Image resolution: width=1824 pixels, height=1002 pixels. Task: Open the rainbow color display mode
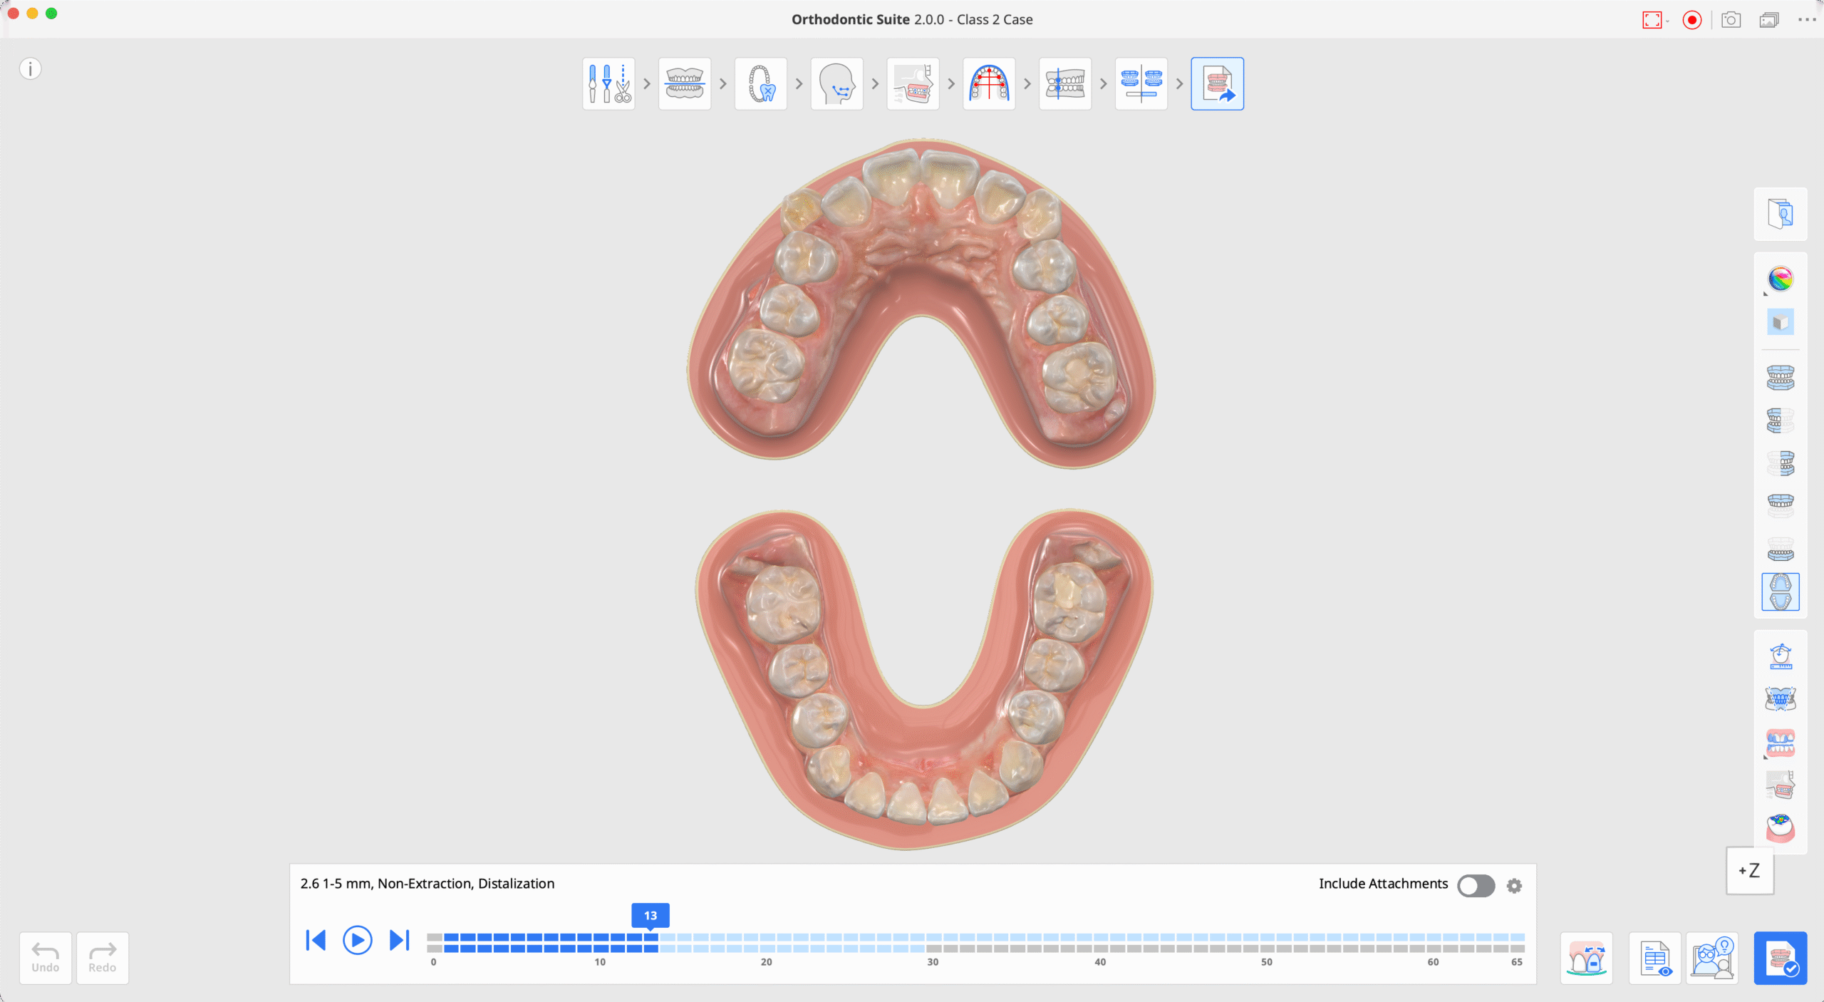(x=1781, y=279)
